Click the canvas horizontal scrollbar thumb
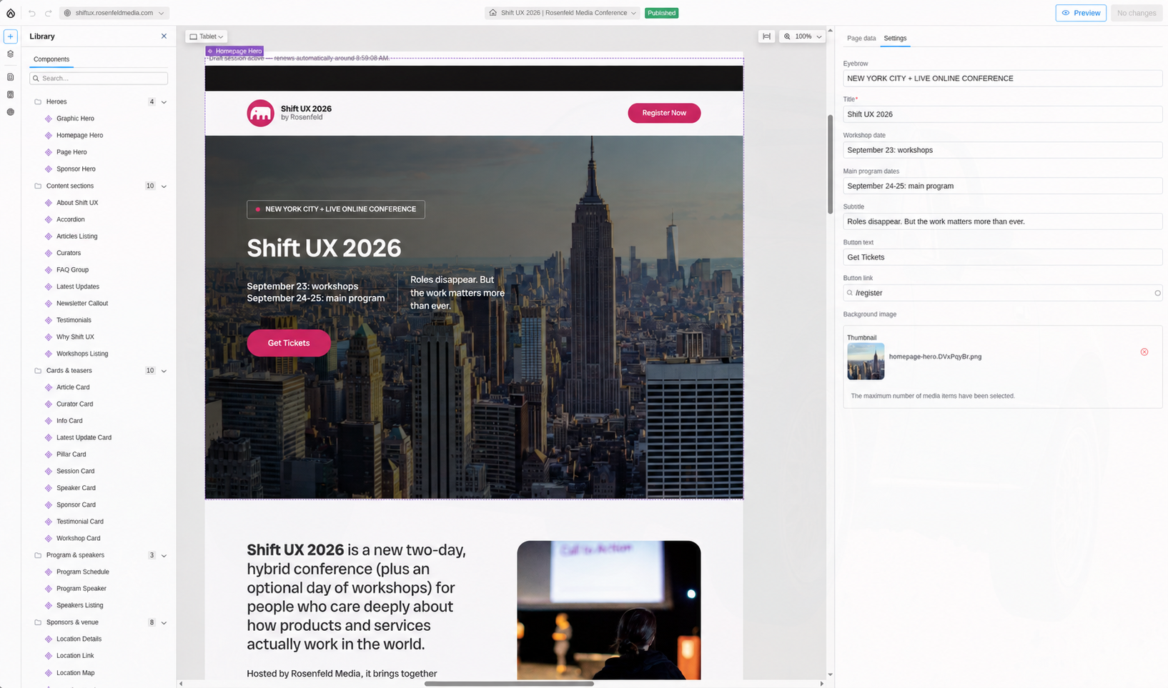Screen dimensions: 1168x688 (509, 684)
